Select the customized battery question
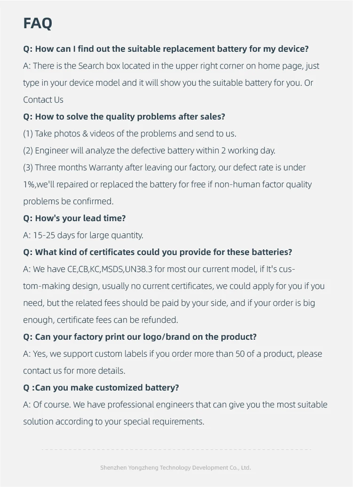353x487 pixels. coord(101,388)
